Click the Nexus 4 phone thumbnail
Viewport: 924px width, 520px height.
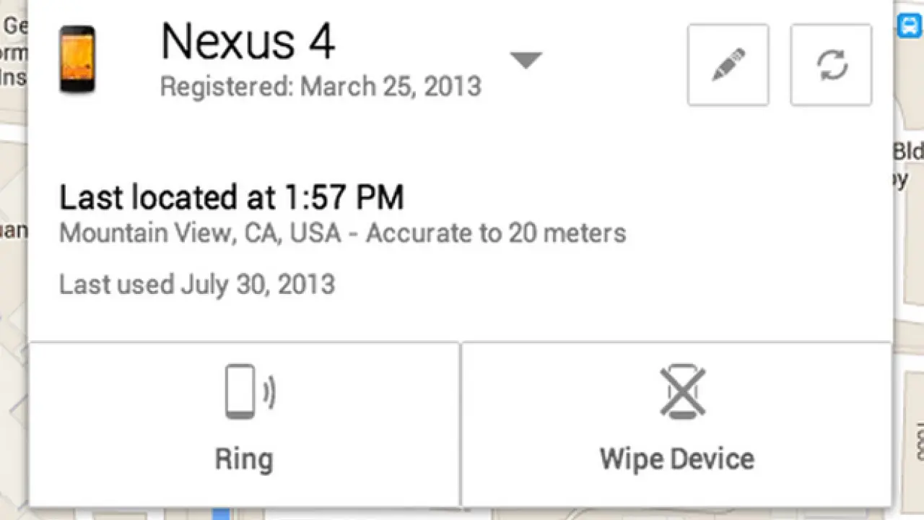(77, 59)
